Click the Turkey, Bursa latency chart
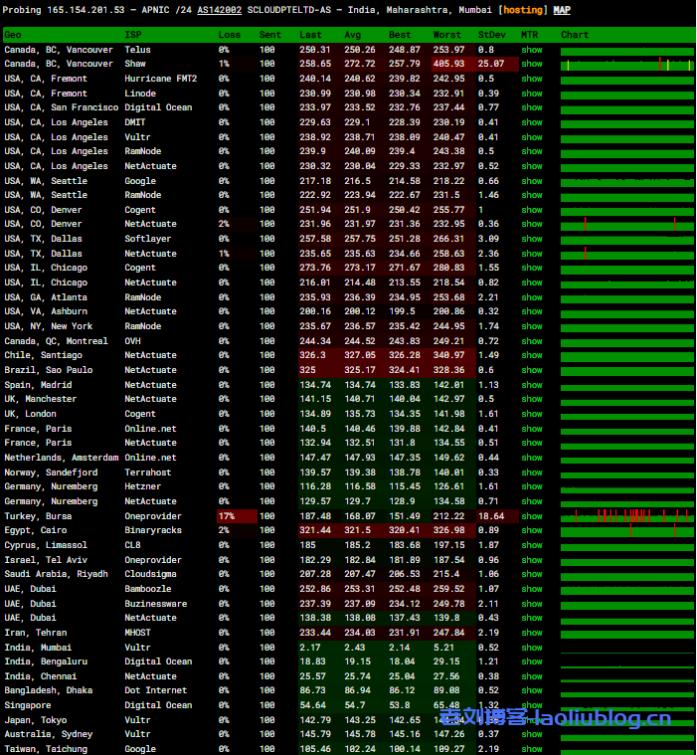The width and height of the screenshot is (697, 755). point(626,516)
